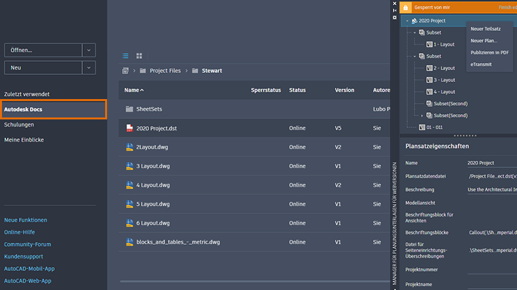Image resolution: width=517 pixels, height=290 pixels.
Task: Click the blocks_and_tables_-_metric.dwg file icon
Action: [129, 242]
